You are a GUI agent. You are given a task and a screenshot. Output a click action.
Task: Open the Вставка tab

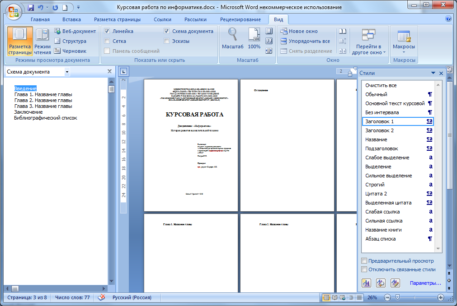click(71, 19)
